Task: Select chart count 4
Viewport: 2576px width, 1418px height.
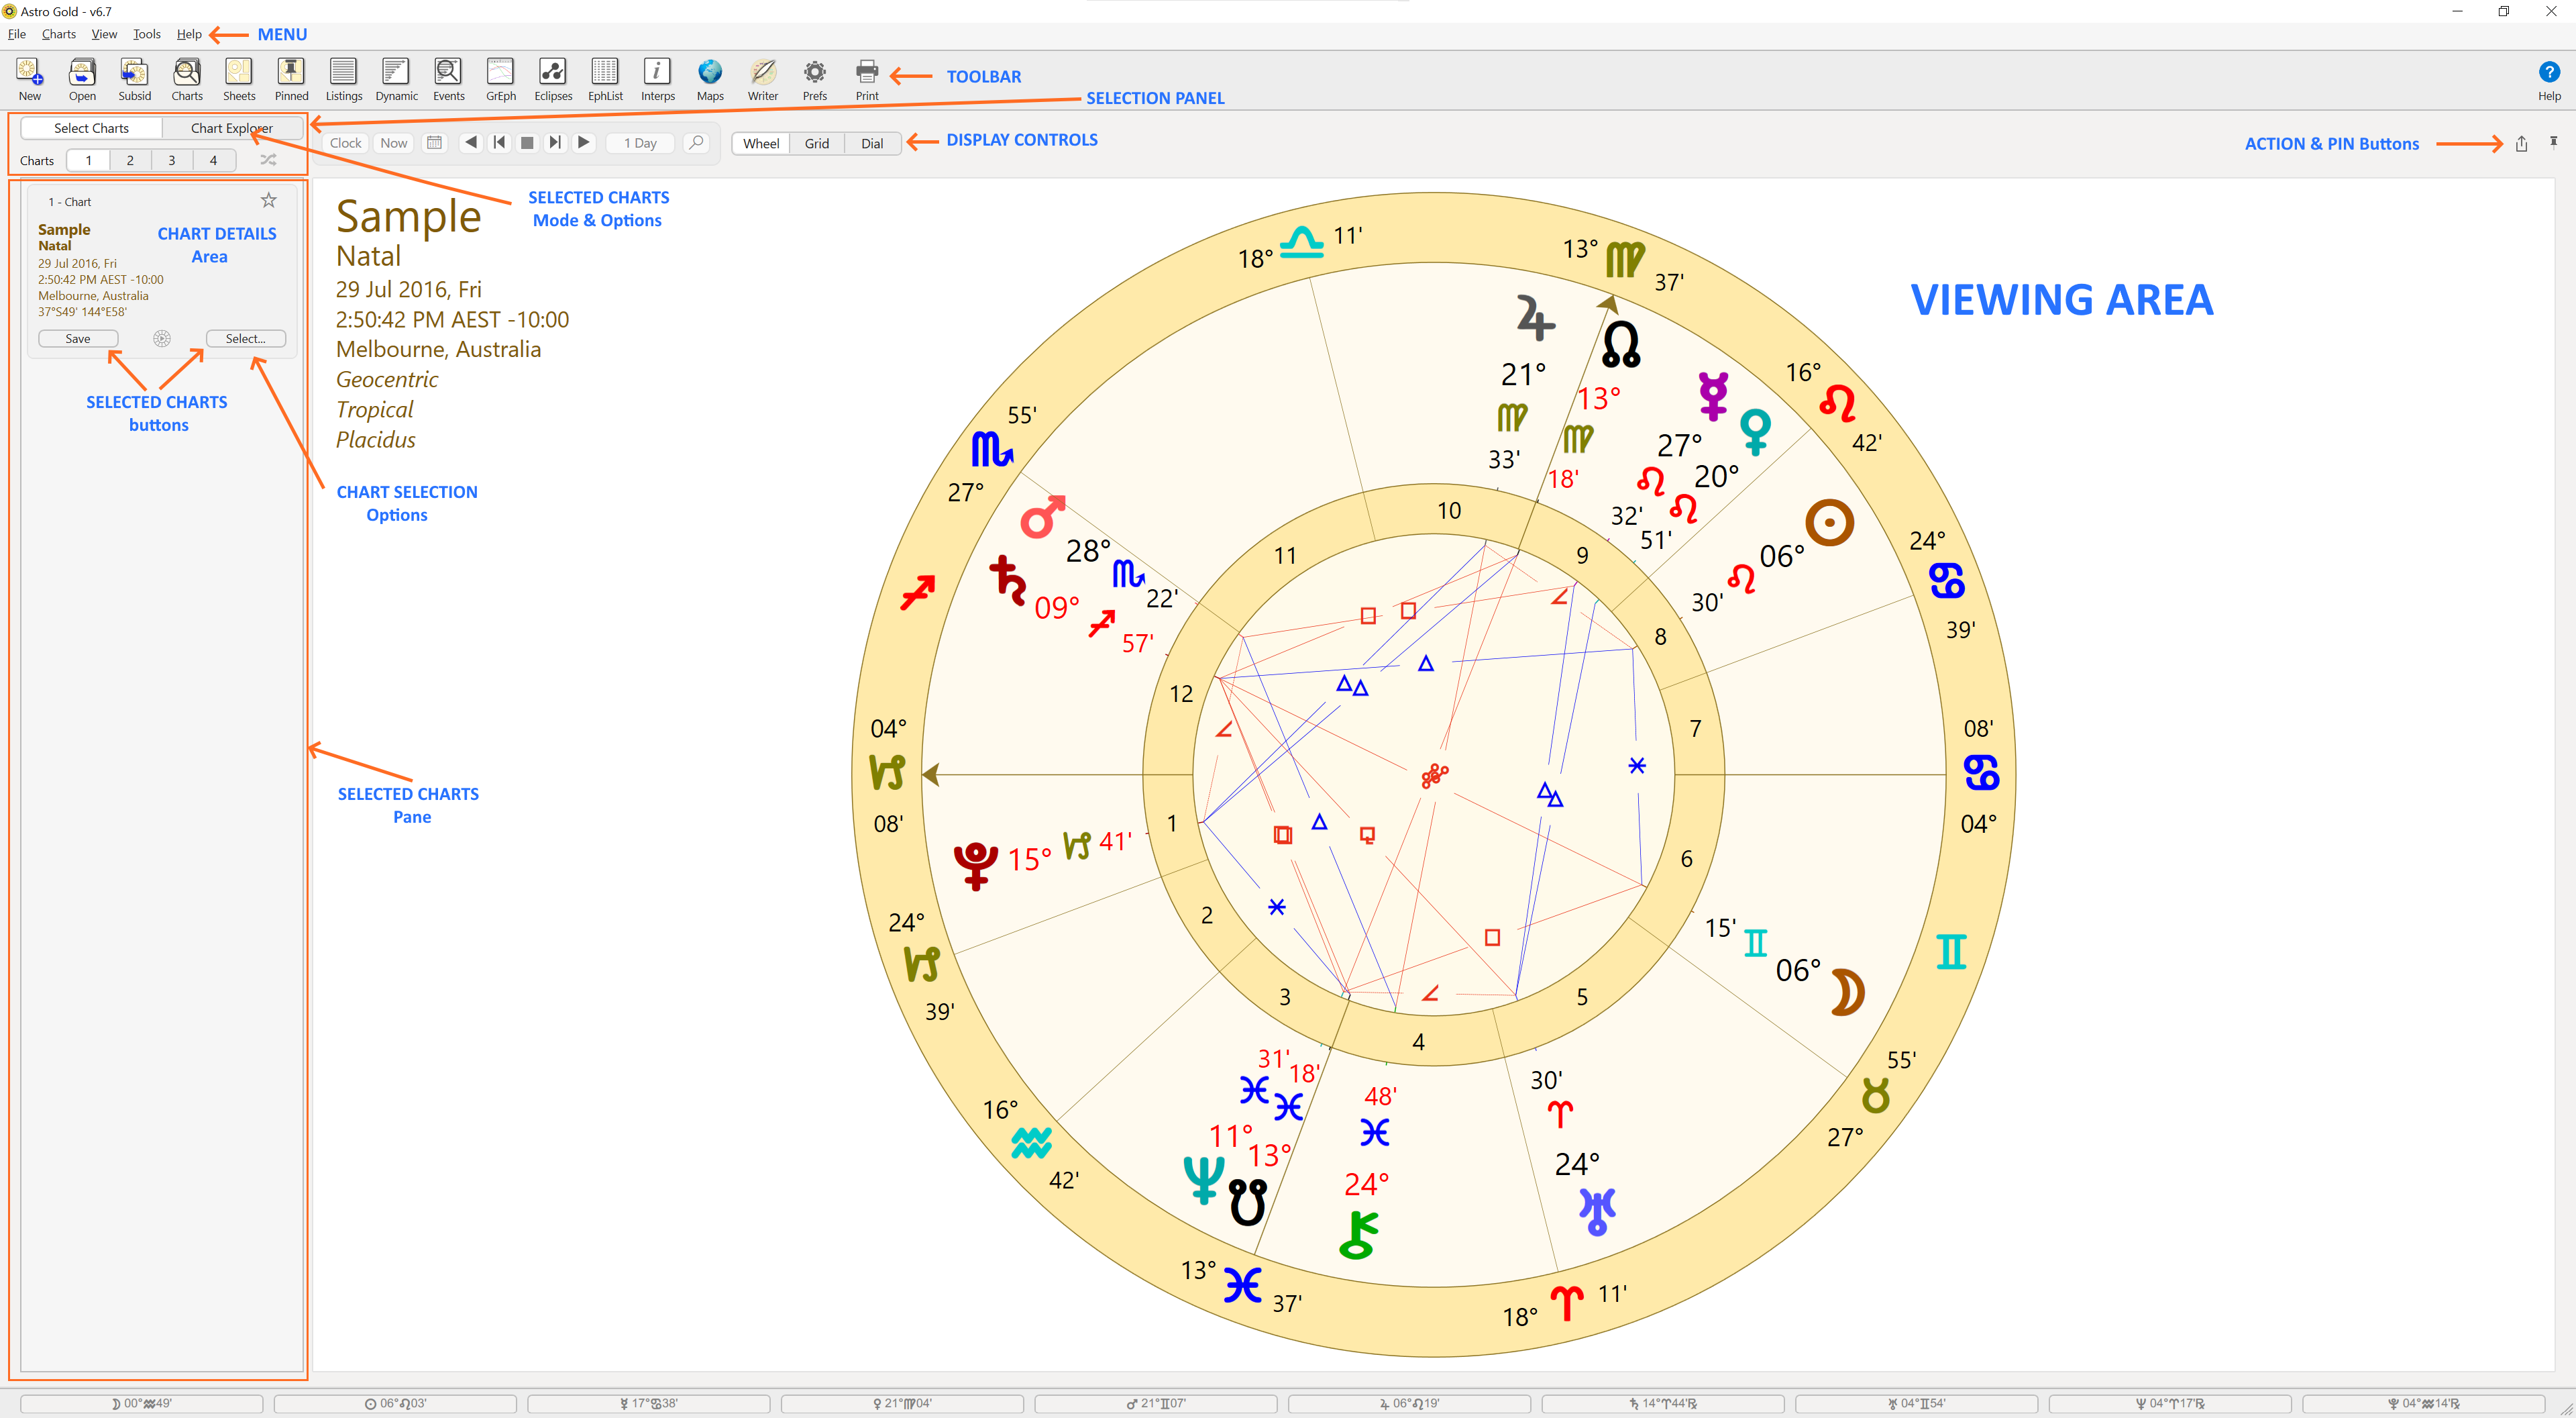Action: 213,160
